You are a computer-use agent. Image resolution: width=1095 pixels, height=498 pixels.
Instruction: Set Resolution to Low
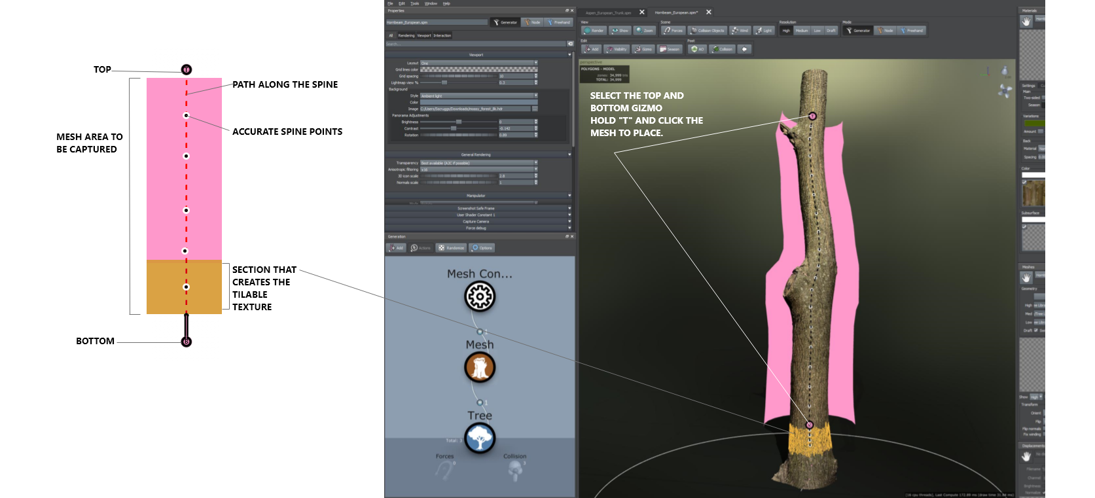817,30
